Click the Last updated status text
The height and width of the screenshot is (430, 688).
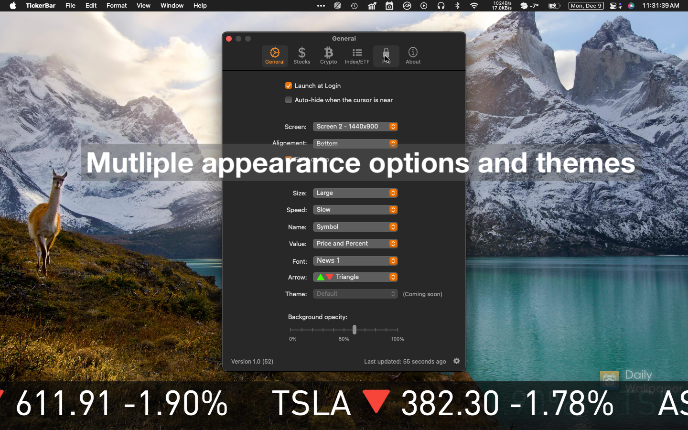tap(405, 362)
